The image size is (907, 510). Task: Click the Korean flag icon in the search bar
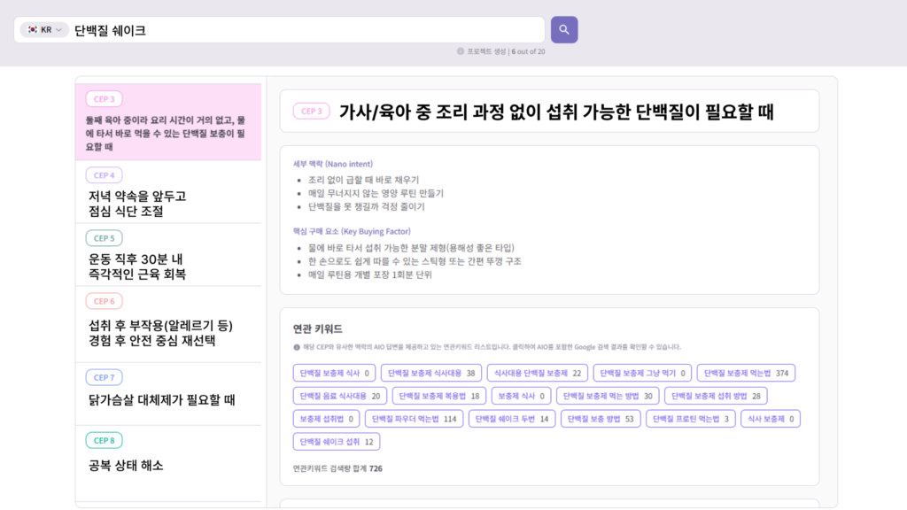[34, 29]
